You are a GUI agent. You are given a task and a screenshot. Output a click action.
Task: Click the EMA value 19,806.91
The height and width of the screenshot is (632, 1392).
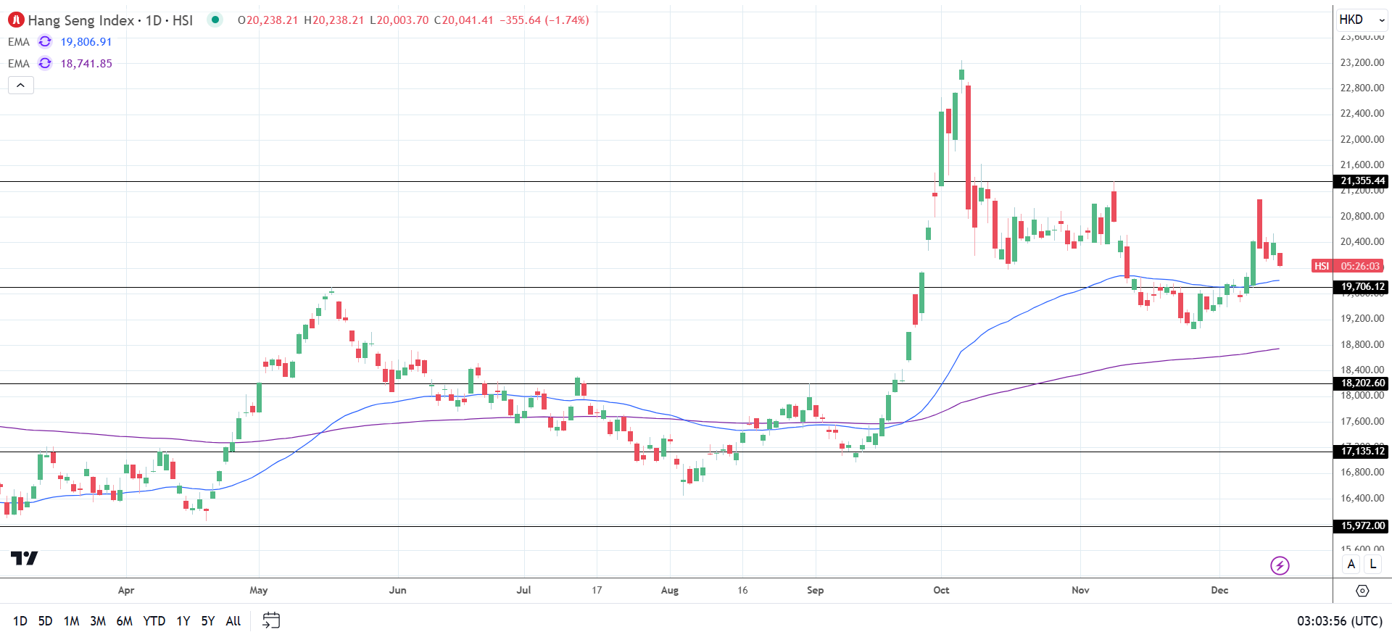coord(86,42)
